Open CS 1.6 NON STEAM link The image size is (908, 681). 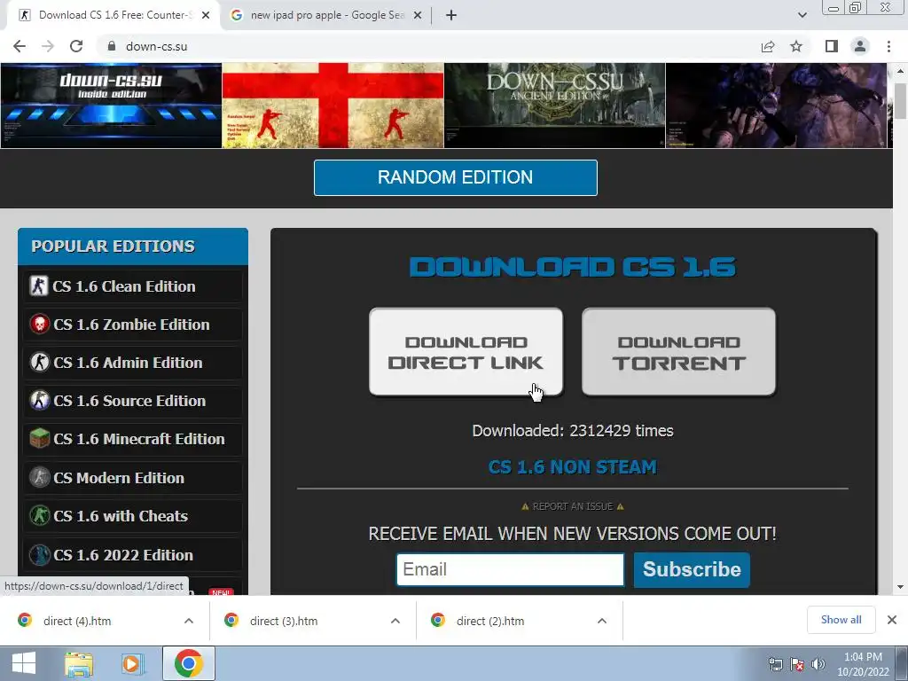(572, 466)
